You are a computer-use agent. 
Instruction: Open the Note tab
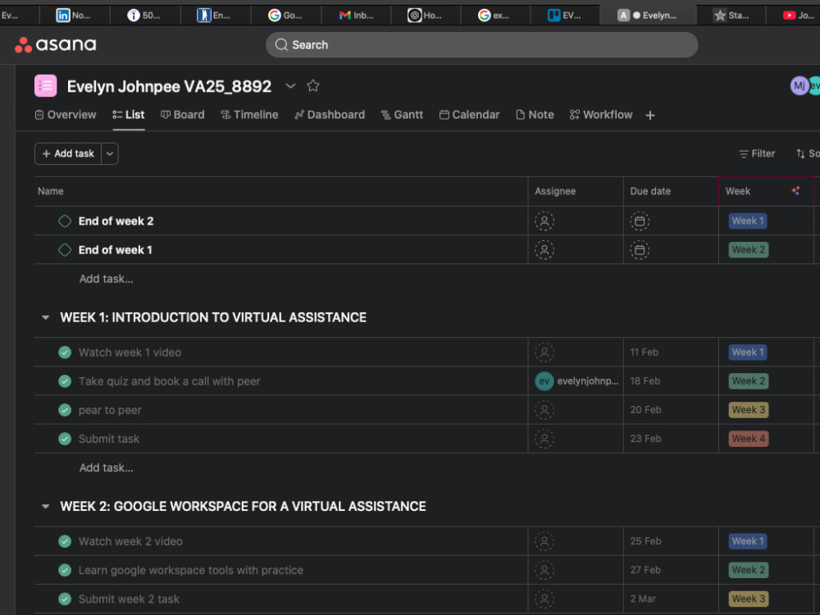(535, 115)
